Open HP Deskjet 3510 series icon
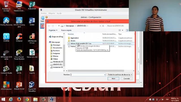This screenshot has width=181, height=102. [x=6, y=55]
